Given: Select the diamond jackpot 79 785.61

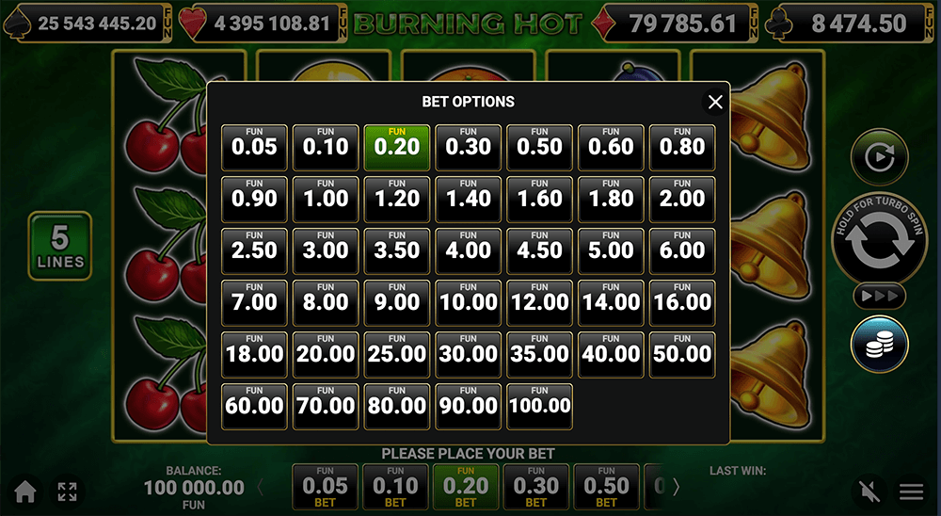Looking at the screenshot, I should tap(675, 24).
